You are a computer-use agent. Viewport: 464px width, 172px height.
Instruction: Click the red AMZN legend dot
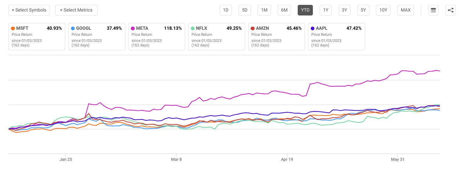[x=253, y=28]
